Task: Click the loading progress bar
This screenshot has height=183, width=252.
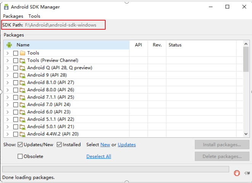Action: (x=116, y=169)
